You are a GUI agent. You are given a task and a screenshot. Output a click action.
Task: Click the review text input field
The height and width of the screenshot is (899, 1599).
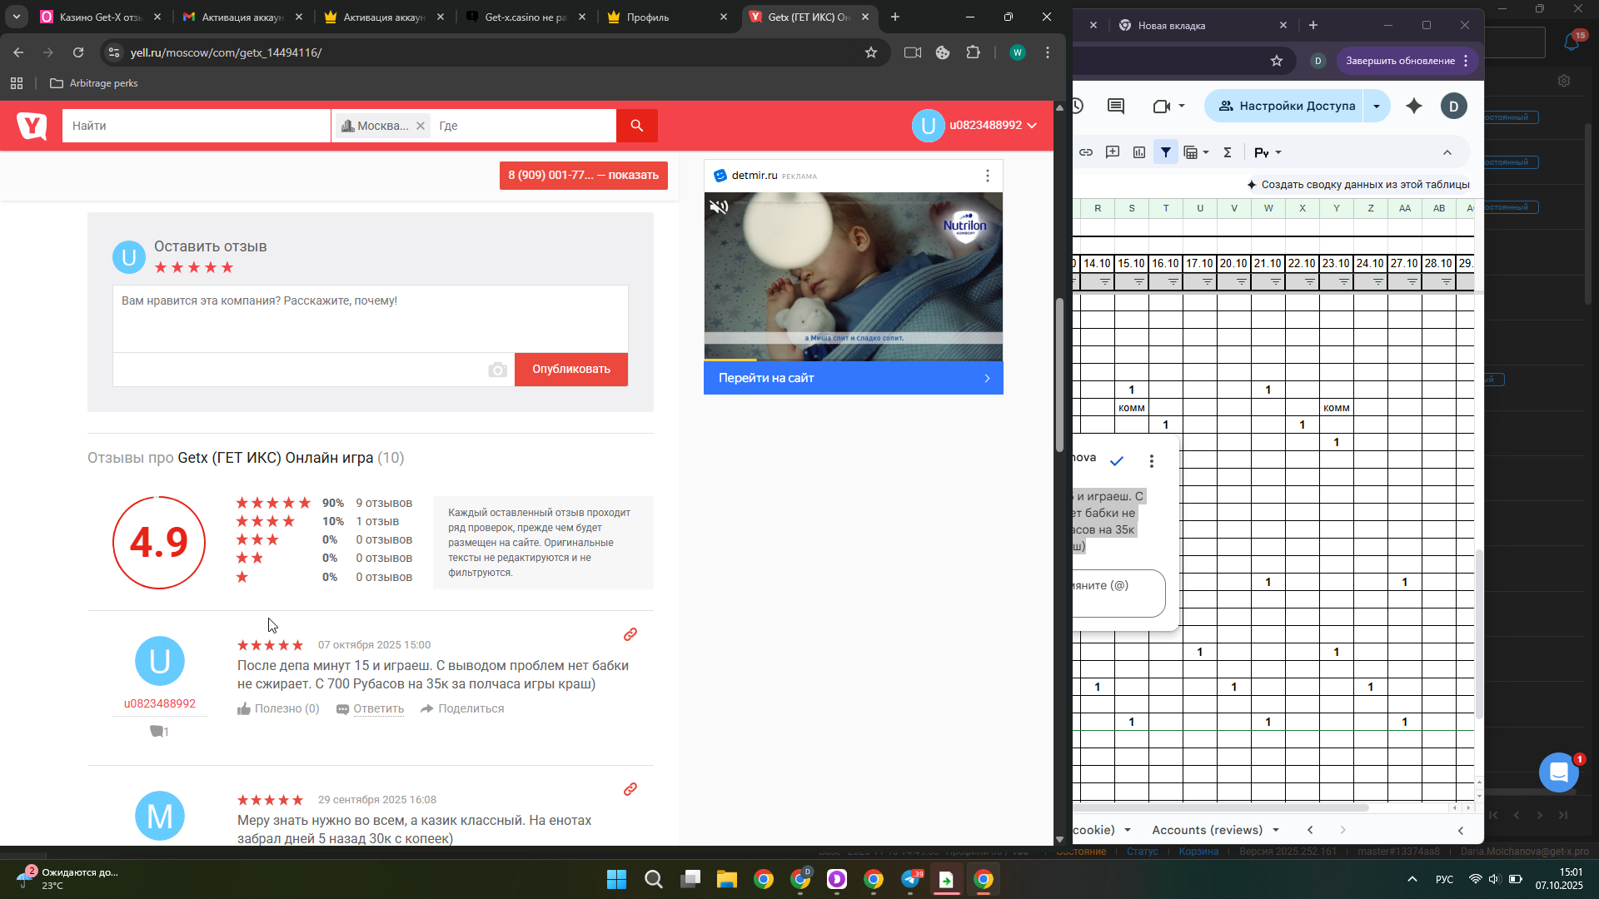(x=371, y=319)
